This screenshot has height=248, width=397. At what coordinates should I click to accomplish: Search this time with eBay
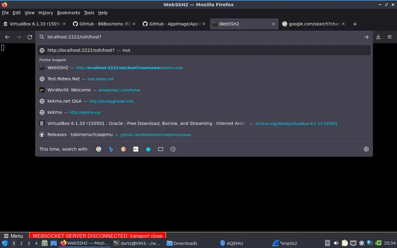(136, 149)
